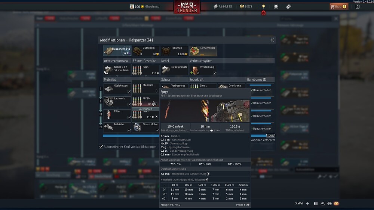The image size is (374, 210).
Task: Click the red power icon below the lightbulb
Action: click(263, 13)
